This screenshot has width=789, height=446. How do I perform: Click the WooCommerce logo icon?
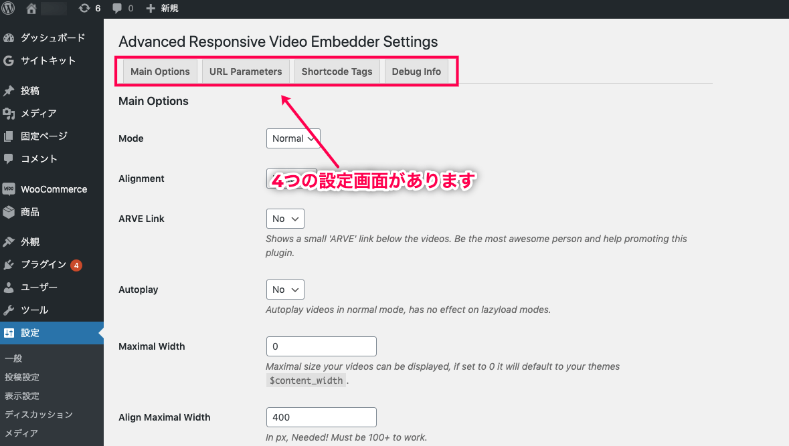pos(9,189)
